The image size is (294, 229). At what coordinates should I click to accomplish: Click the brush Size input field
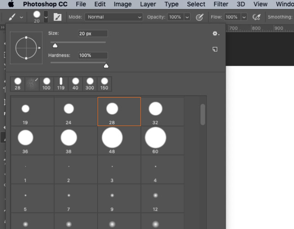click(93, 34)
